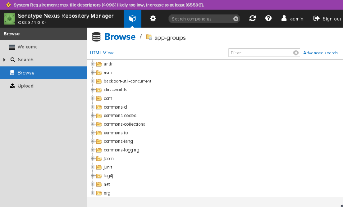Click the Sign out button
Image resolution: width=343 pixels, height=207 pixels.
(327, 19)
